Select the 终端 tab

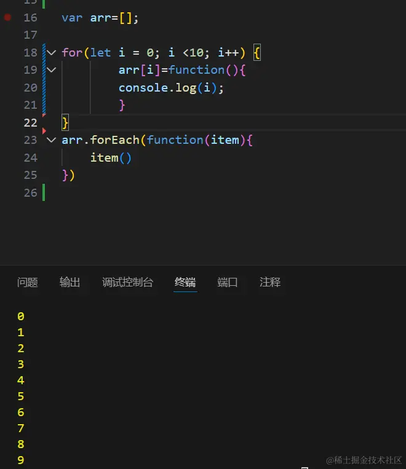coord(185,282)
